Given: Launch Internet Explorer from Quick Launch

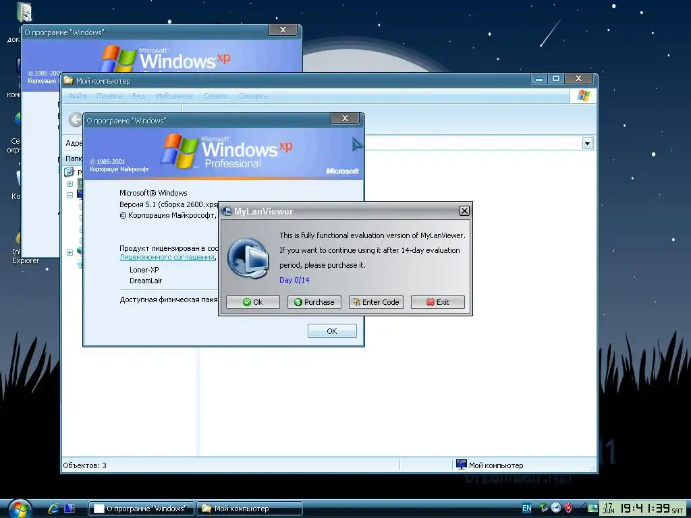Looking at the screenshot, I should pyautogui.click(x=54, y=509).
